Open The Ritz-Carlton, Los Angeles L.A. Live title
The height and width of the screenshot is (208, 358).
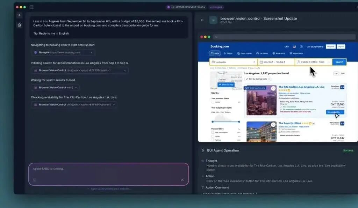pyautogui.click(x=301, y=87)
